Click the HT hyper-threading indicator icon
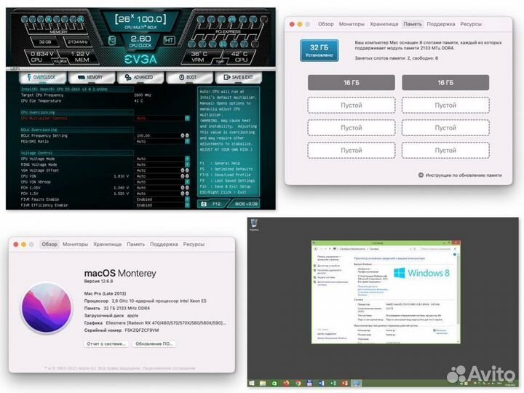This screenshot has height=393, width=524. [169, 41]
